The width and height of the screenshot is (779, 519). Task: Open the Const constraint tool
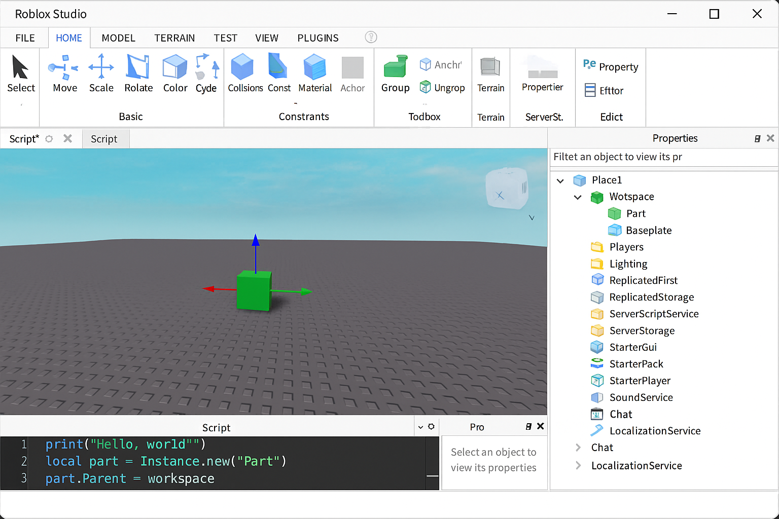pyautogui.click(x=279, y=74)
